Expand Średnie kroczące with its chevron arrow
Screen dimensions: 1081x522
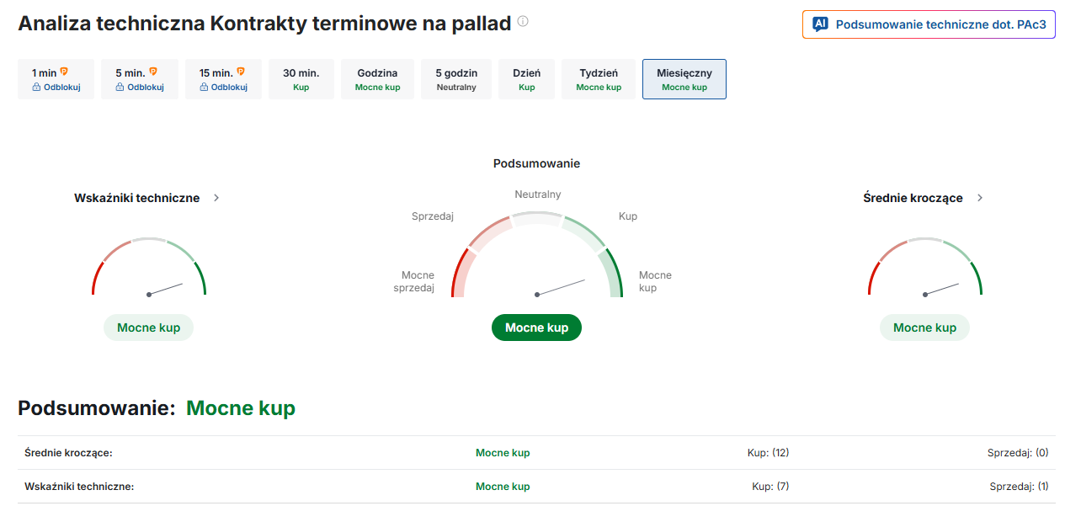click(x=979, y=198)
